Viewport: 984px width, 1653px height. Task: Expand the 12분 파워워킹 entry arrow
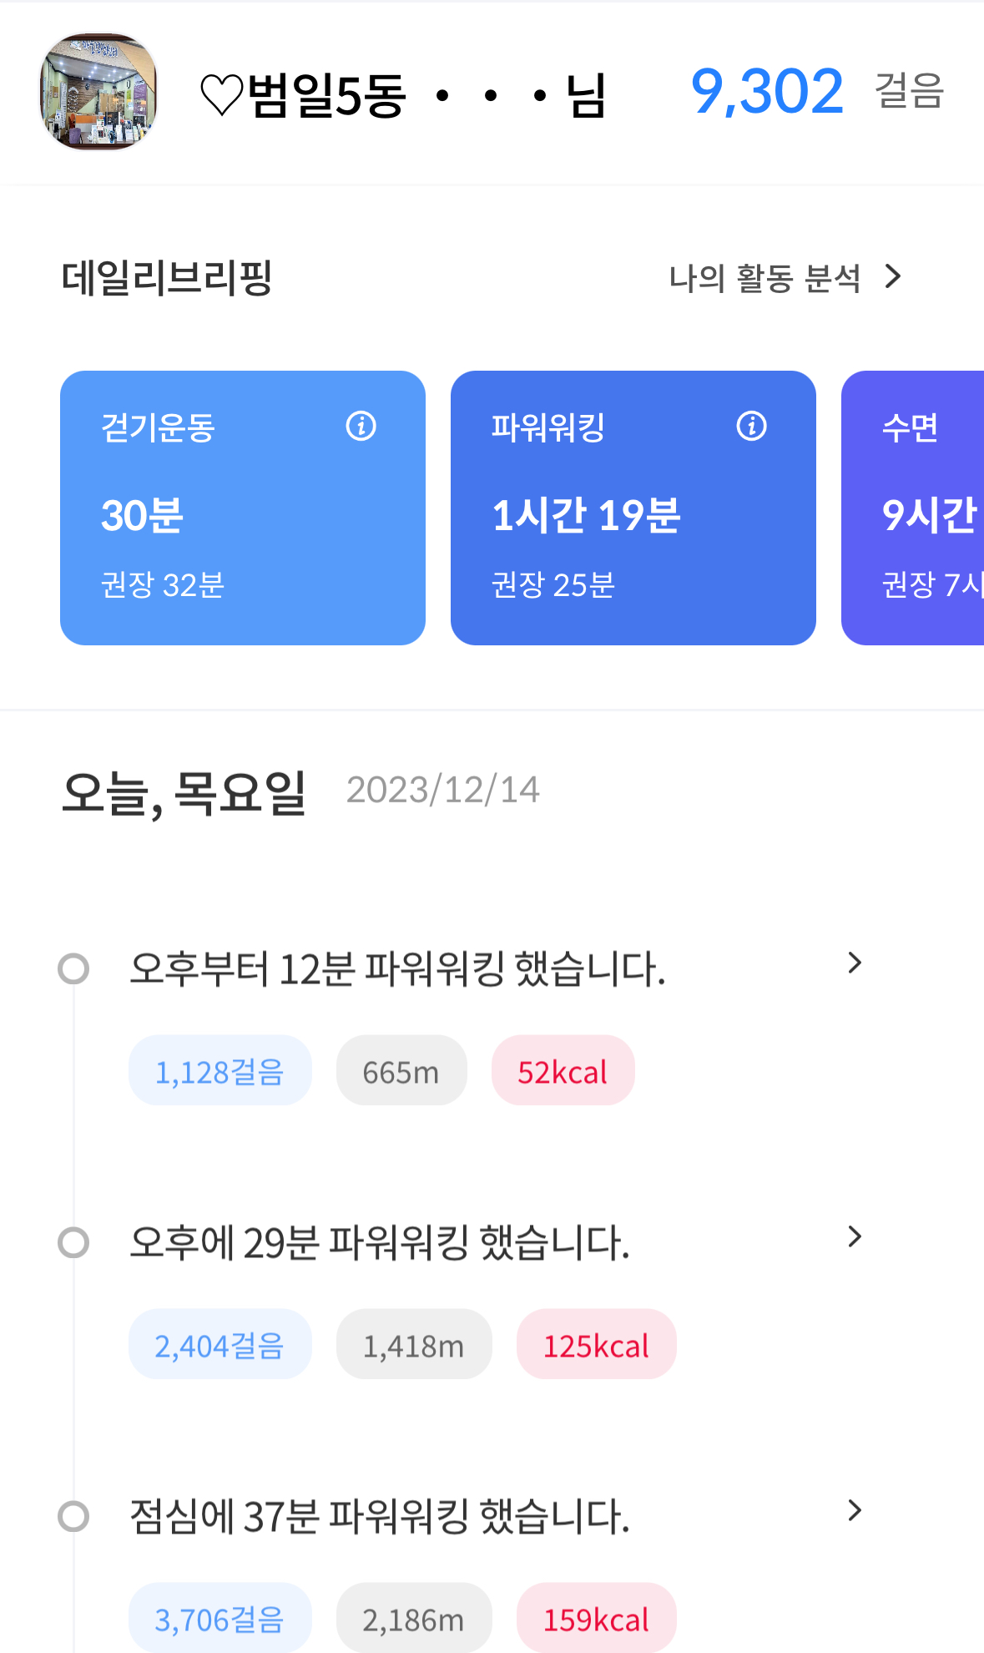coord(854,963)
